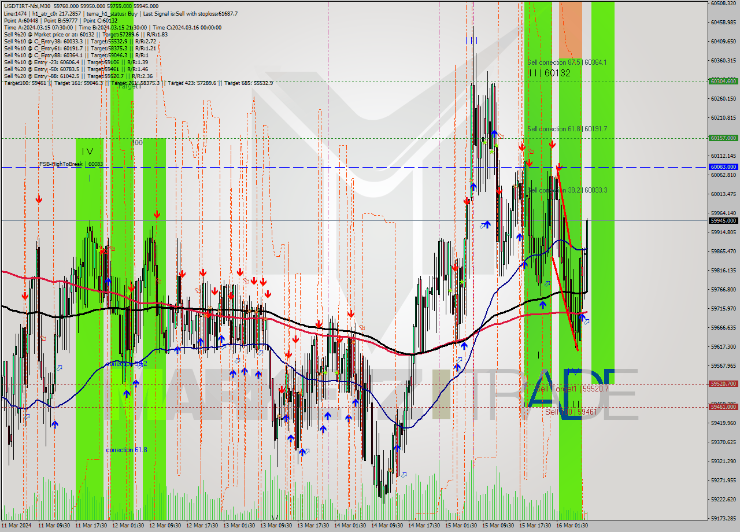
Task: Click the 60508.320 price scale value
Action: pos(723,3)
